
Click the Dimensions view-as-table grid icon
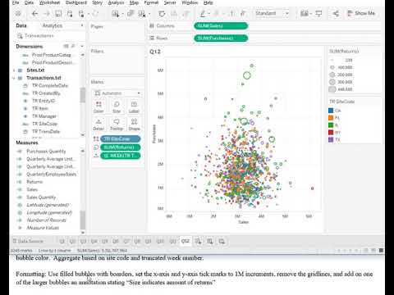[x=66, y=46]
